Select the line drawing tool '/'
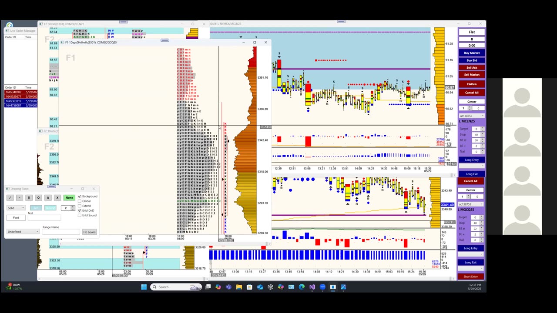The width and height of the screenshot is (557, 313). tap(10, 197)
